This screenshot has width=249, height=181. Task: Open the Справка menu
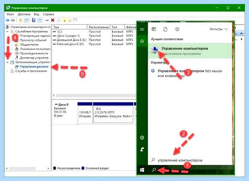[49, 14]
